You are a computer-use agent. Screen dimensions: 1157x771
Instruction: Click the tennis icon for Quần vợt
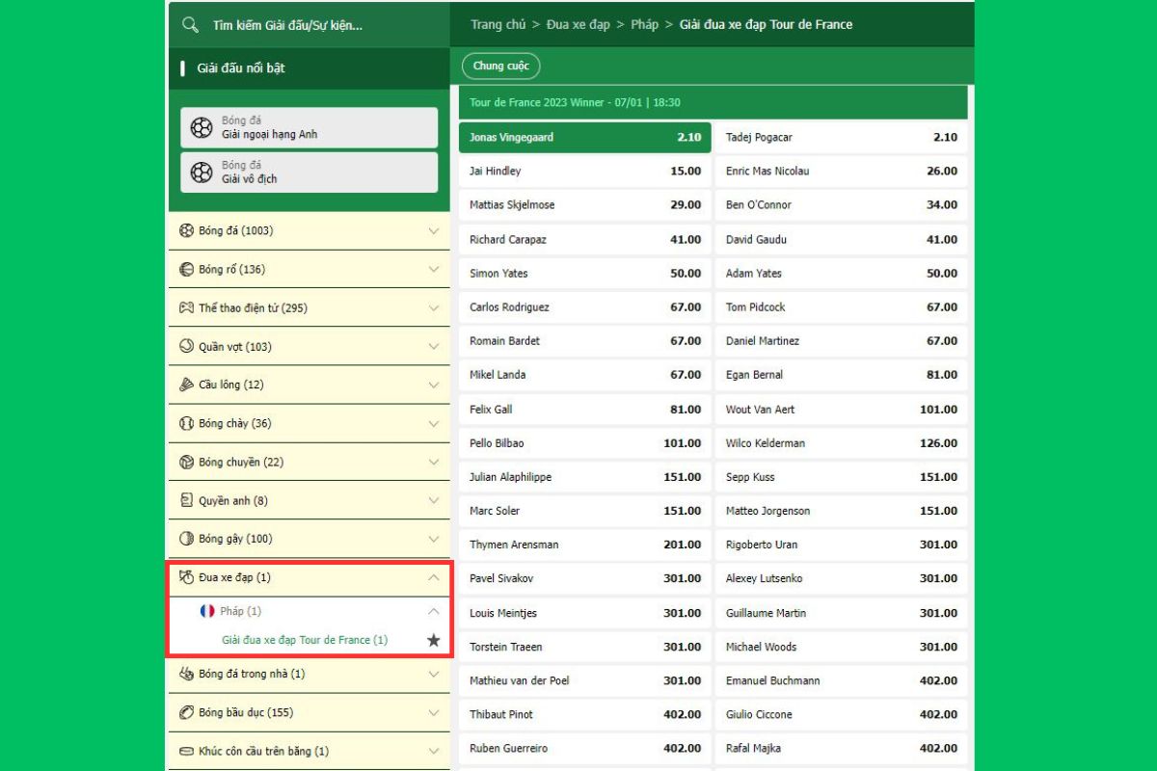(x=187, y=347)
